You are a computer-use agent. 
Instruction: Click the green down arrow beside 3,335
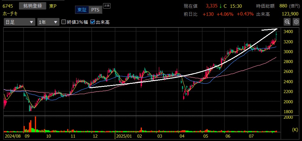220,6
